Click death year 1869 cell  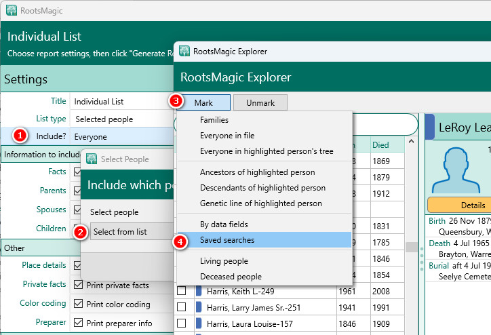click(x=387, y=161)
